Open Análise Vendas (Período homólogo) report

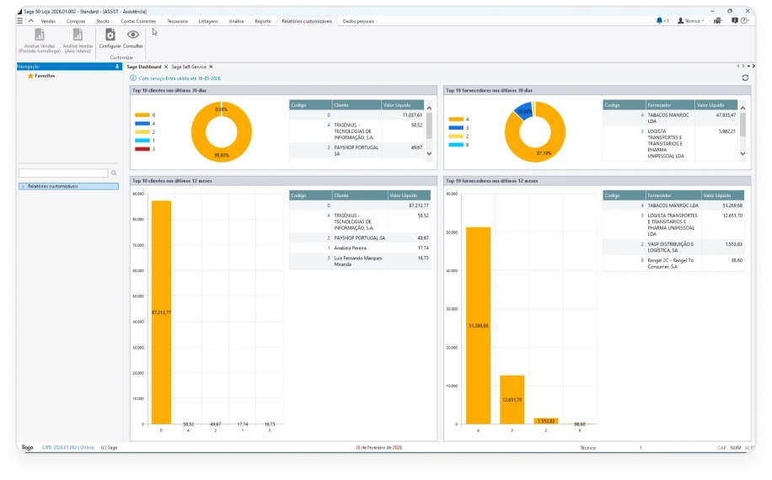40,40
